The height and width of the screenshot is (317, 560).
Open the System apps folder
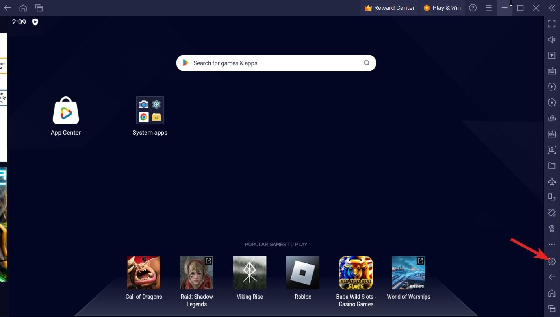point(150,117)
